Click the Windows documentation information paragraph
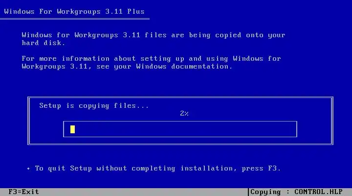The image size is (352, 196). click(151, 63)
